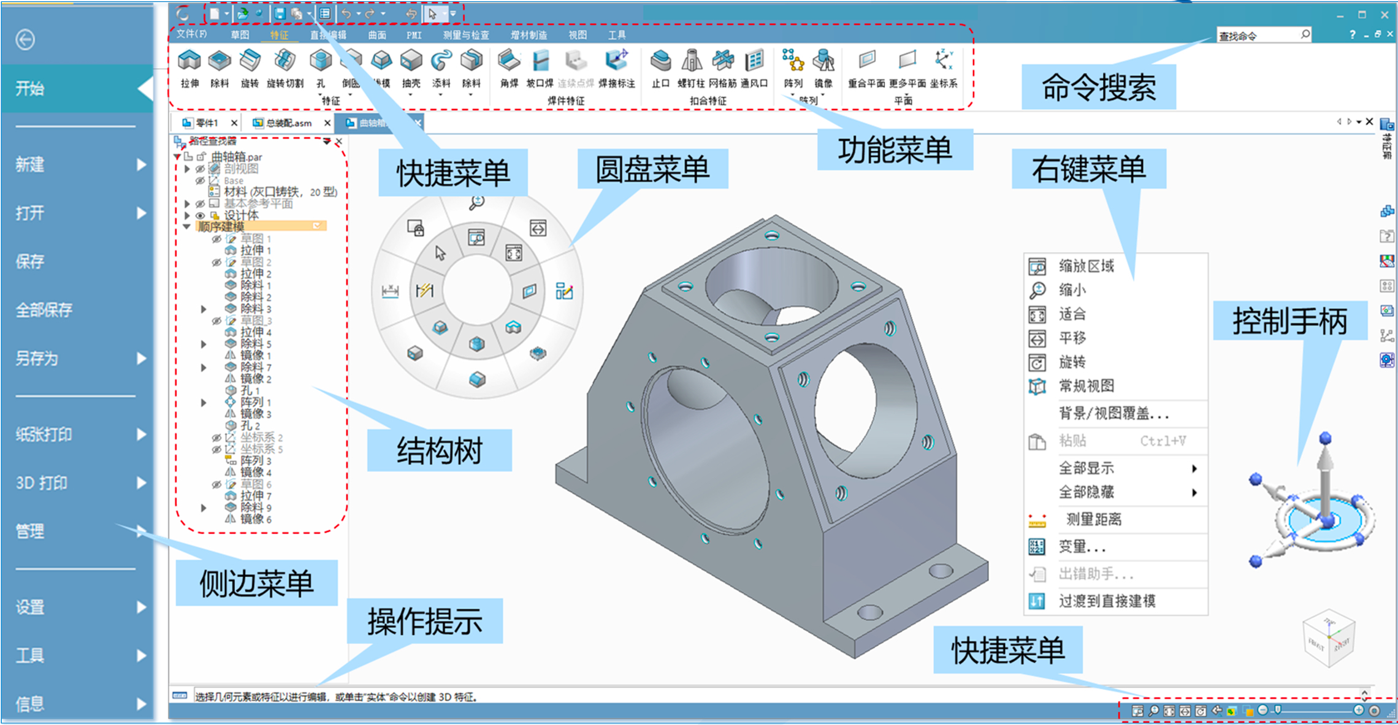Adjust the zoom slider in status bar
1398x725 pixels.
(x=1278, y=710)
